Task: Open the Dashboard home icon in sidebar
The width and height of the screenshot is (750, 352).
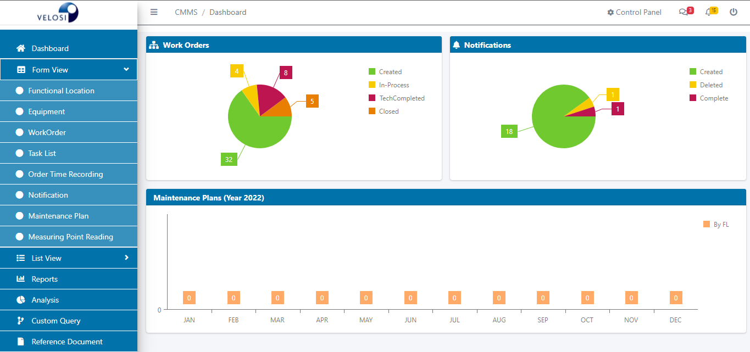Action: 21,48
